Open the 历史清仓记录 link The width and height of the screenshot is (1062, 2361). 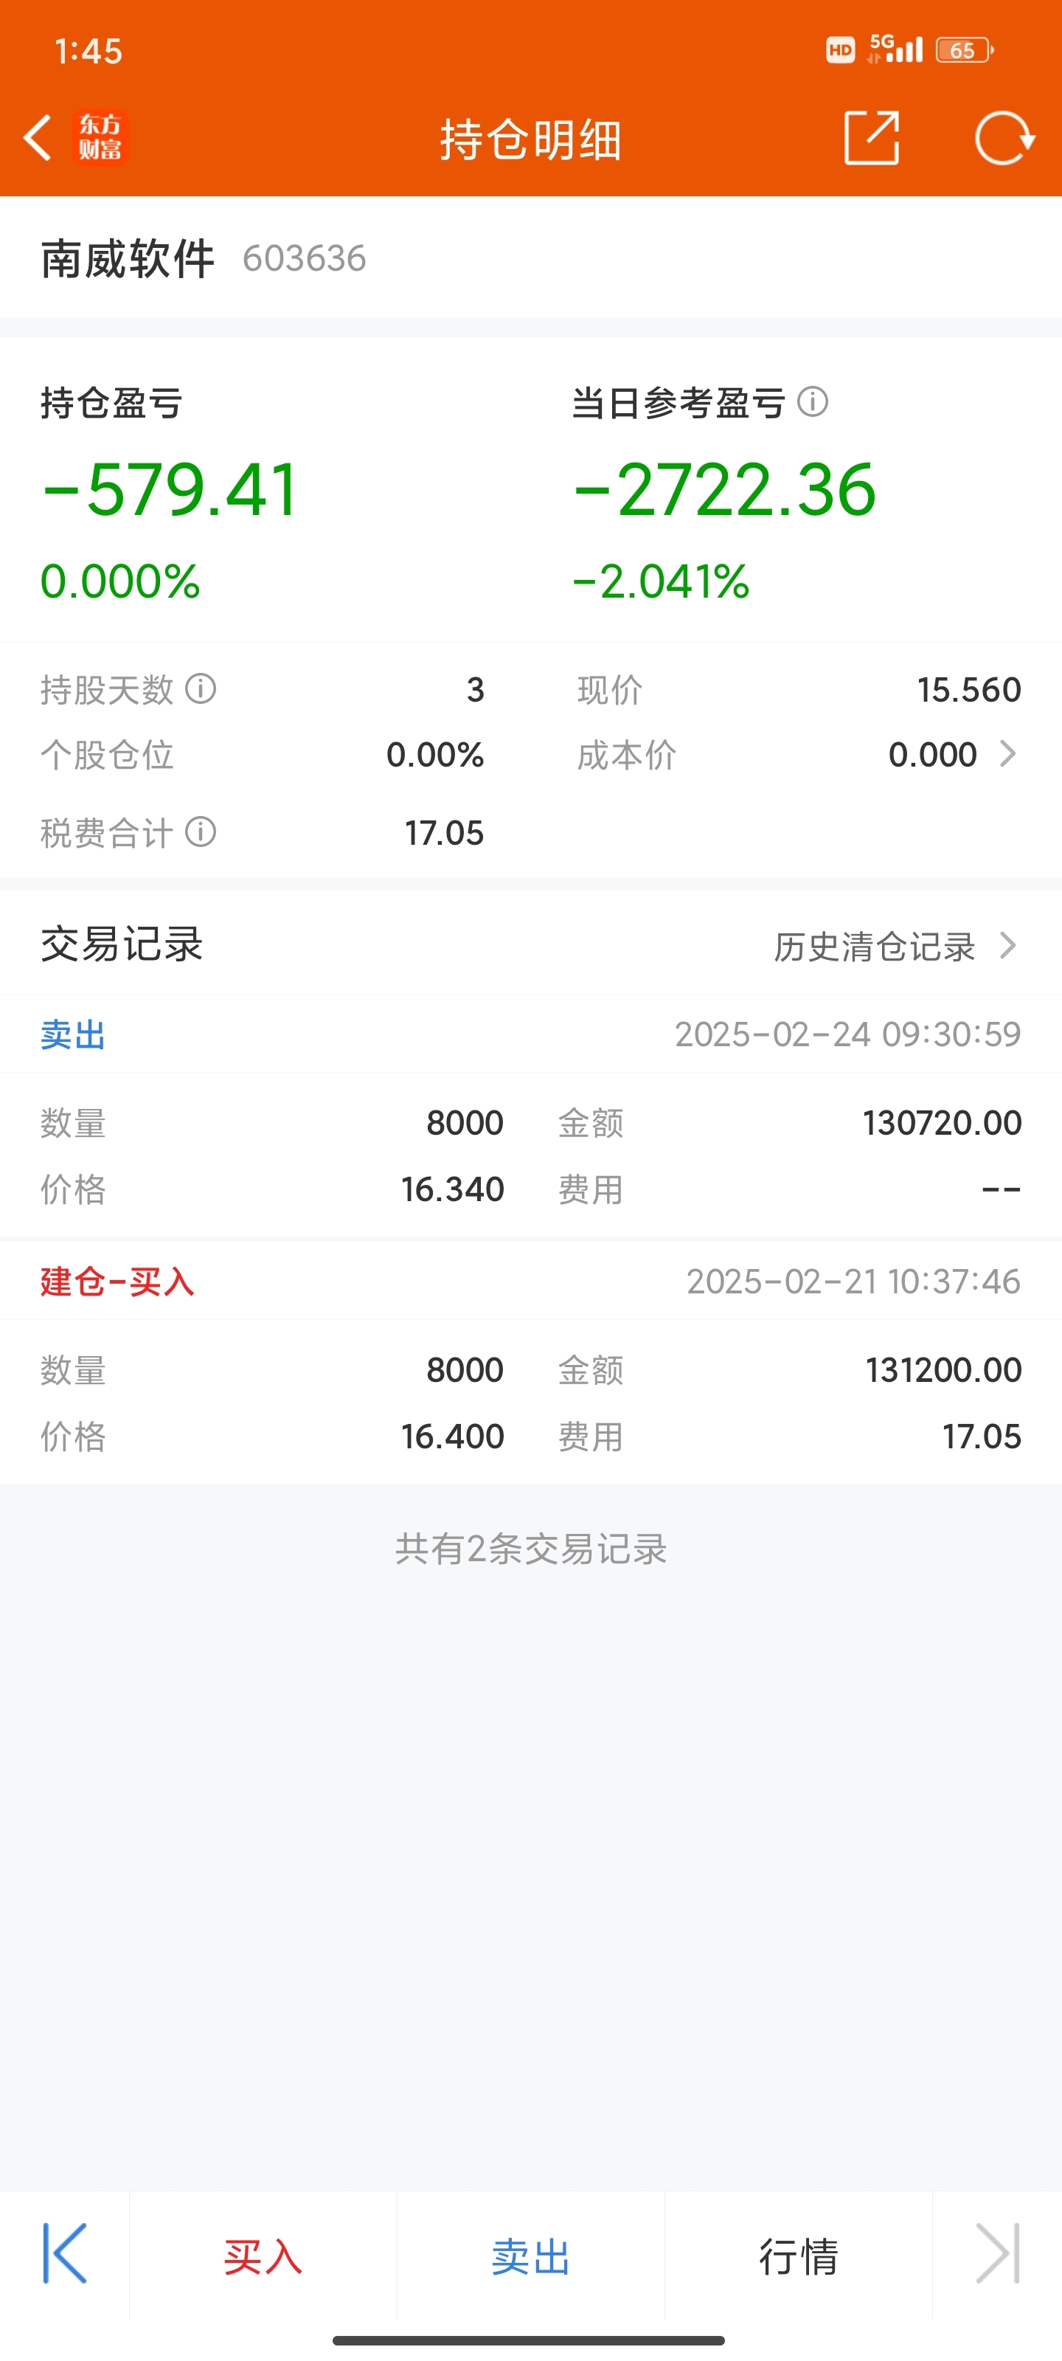(875, 946)
